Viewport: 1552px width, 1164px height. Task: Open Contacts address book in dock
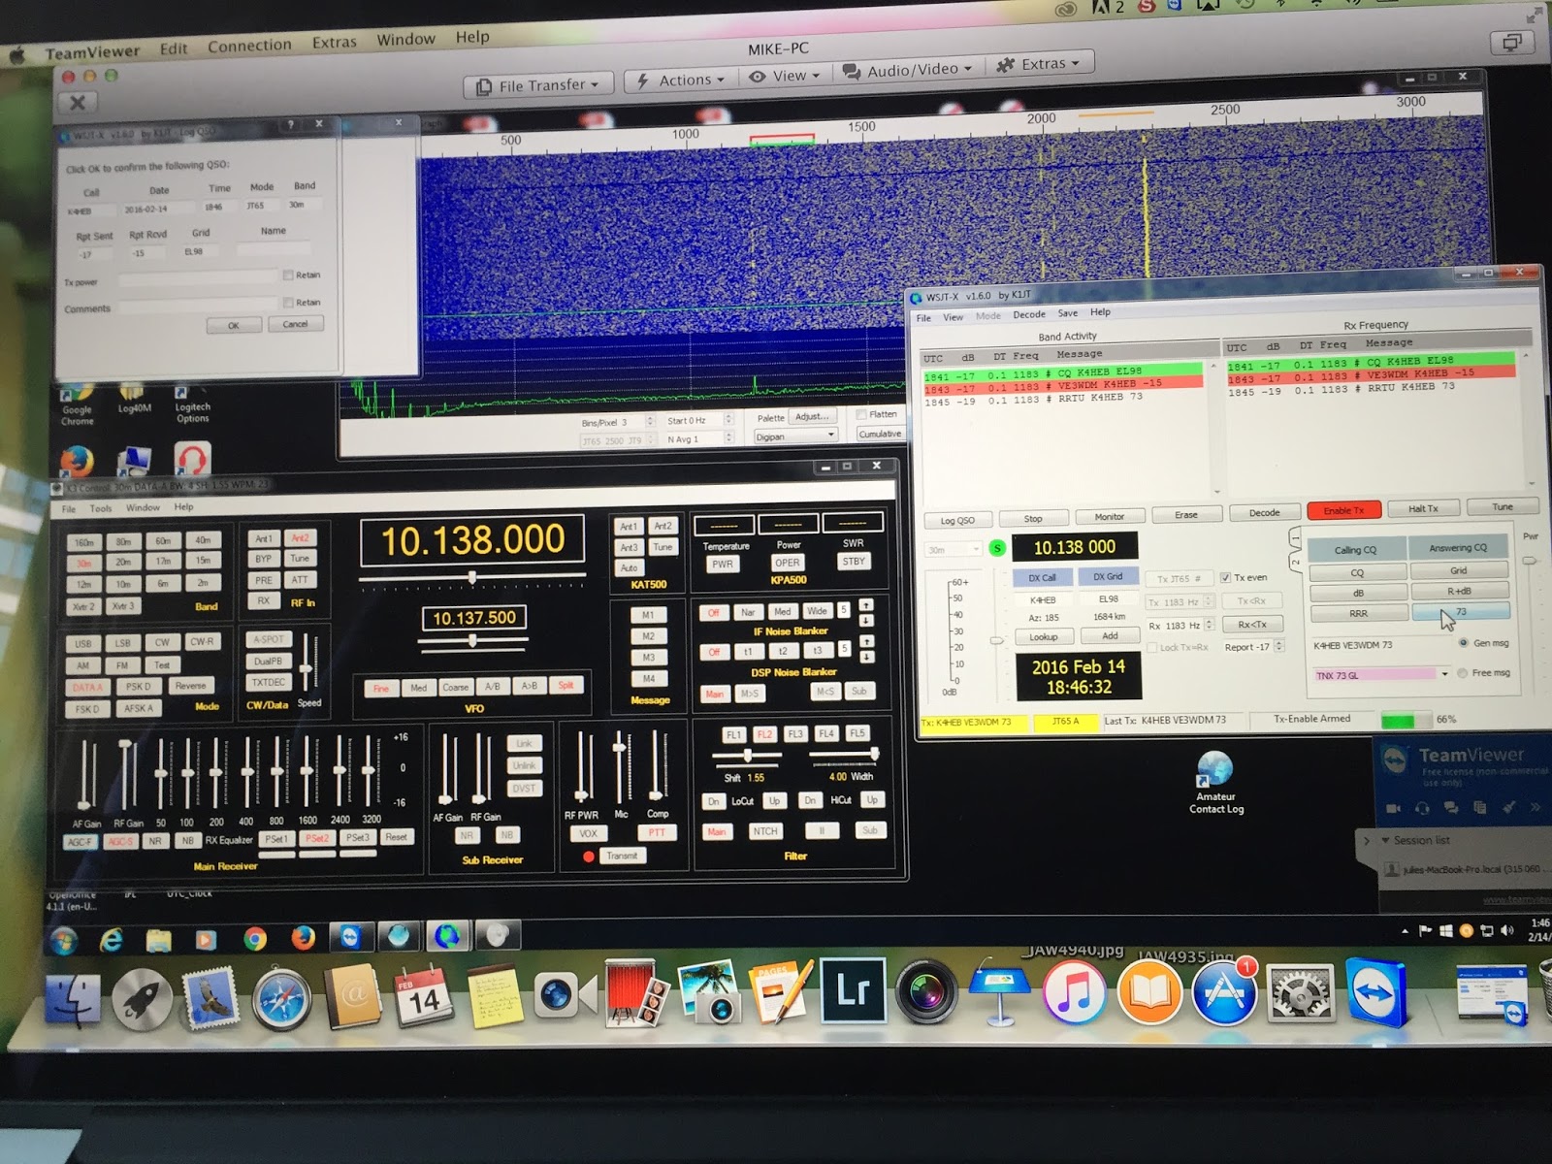pyautogui.click(x=353, y=996)
